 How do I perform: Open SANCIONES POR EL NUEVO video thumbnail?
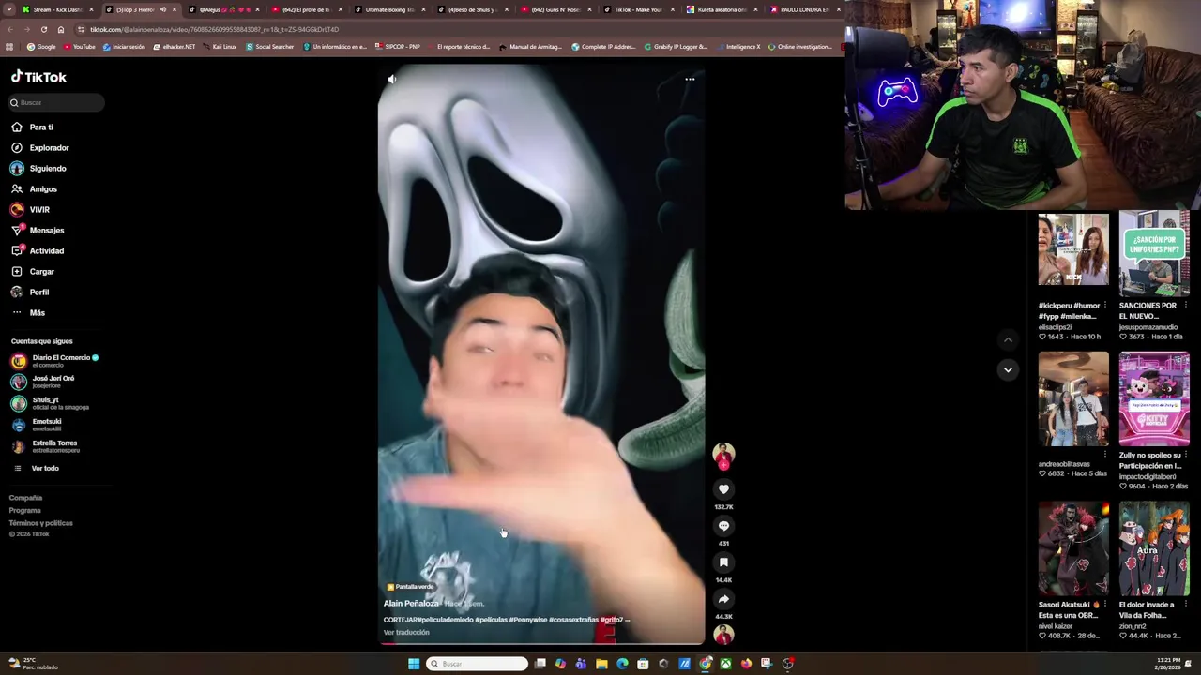[1154, 254]
